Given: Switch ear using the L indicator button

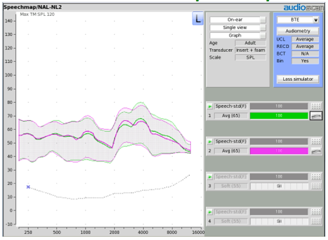Looking at the screenshot, I should 197,19.
